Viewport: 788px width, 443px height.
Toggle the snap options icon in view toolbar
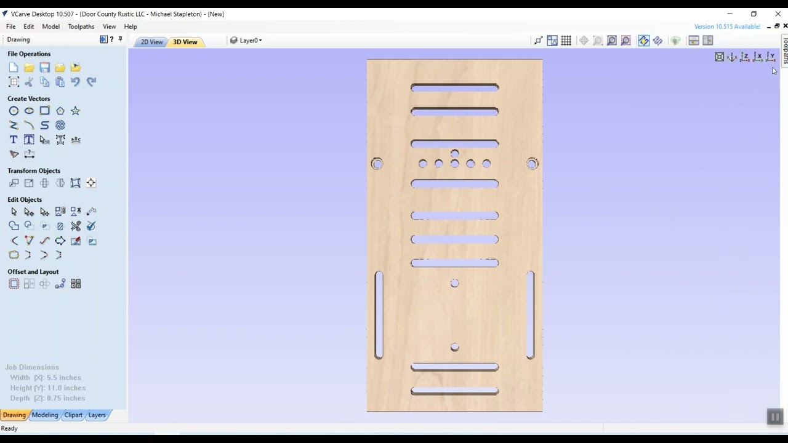pyautogui.click(x=538, y=41)
